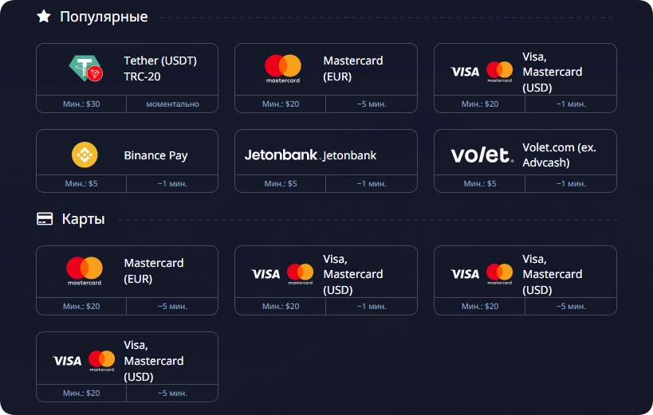Click the card icon beside Карты heading
The width and height of the screenshot is (653, 415).
coord(45,219)
